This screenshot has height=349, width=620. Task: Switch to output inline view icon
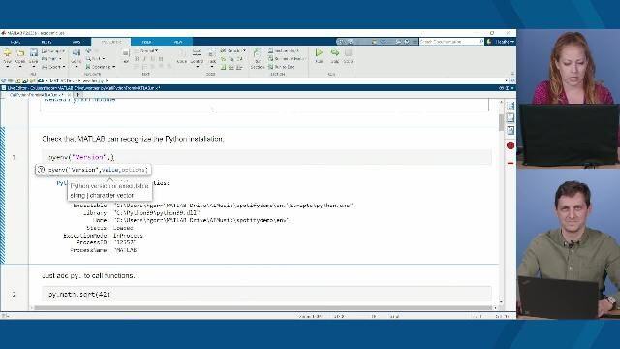pyautogui.click(x=511, y=118)
